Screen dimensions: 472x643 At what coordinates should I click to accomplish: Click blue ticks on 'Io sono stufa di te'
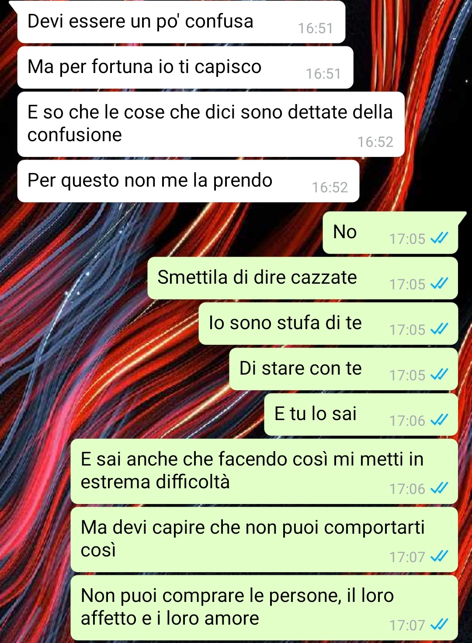439,329
